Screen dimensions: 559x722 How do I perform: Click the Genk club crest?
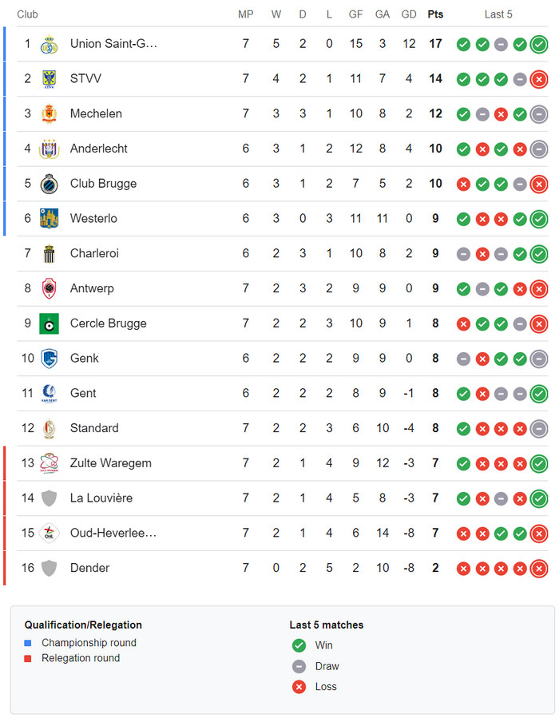(49, 359)
